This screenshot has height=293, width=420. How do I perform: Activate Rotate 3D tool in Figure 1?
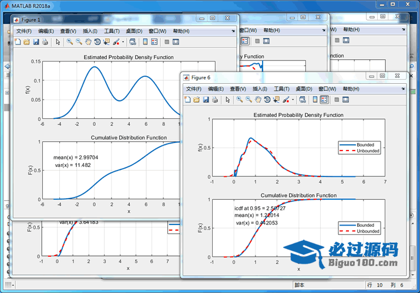(x=98, y=42)
